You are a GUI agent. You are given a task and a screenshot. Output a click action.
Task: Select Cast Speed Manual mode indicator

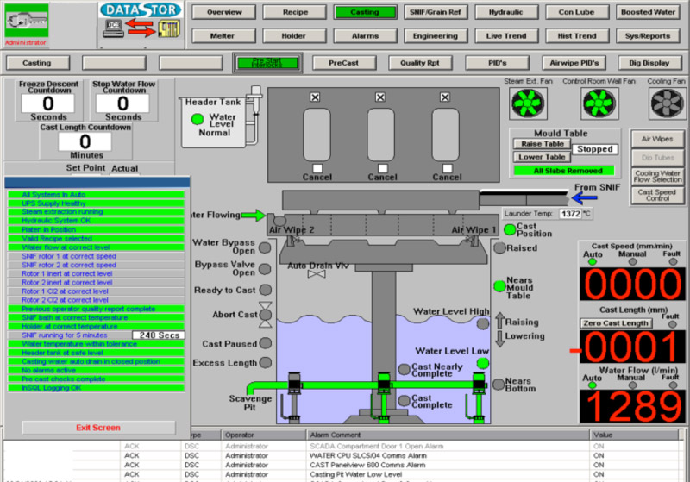(x=632, y=262)
